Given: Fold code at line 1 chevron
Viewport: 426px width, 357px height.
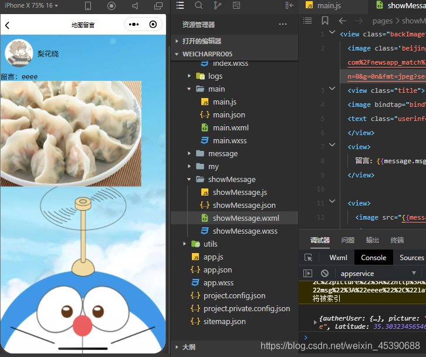Looking at the screenshot, I should point(332,32).
